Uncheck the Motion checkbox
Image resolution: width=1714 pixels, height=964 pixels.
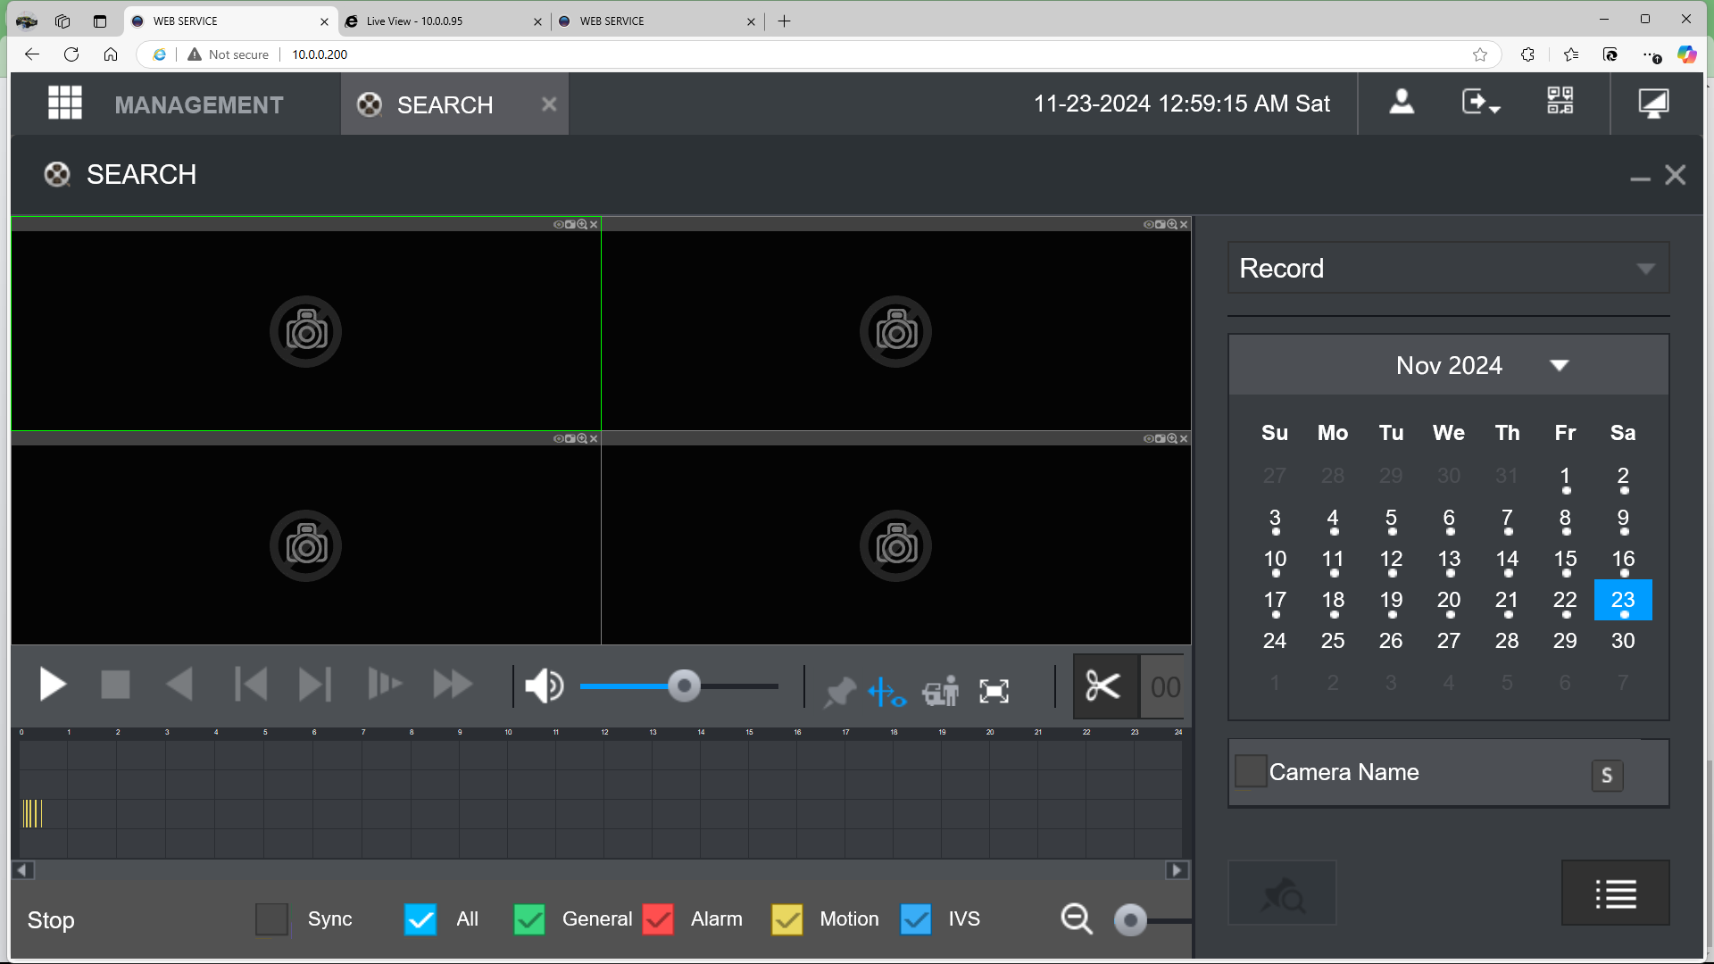[787, 919]
